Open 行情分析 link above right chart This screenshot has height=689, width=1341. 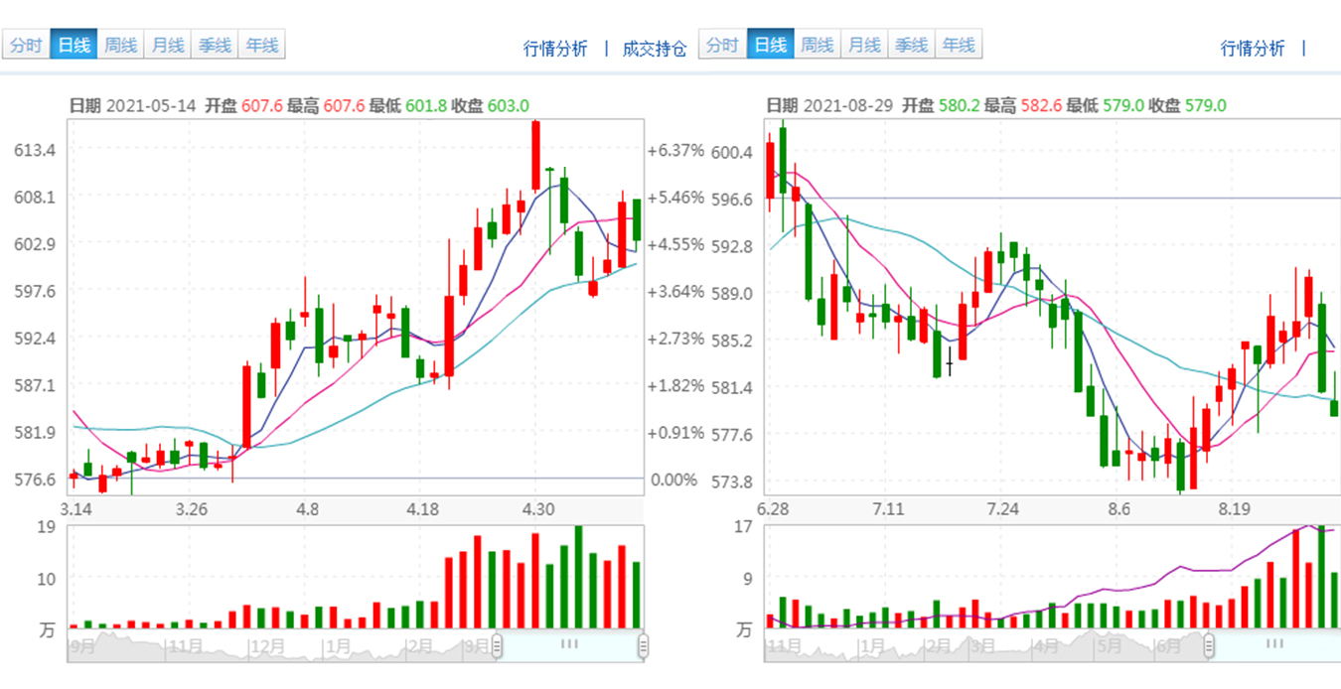point(1252,49)
